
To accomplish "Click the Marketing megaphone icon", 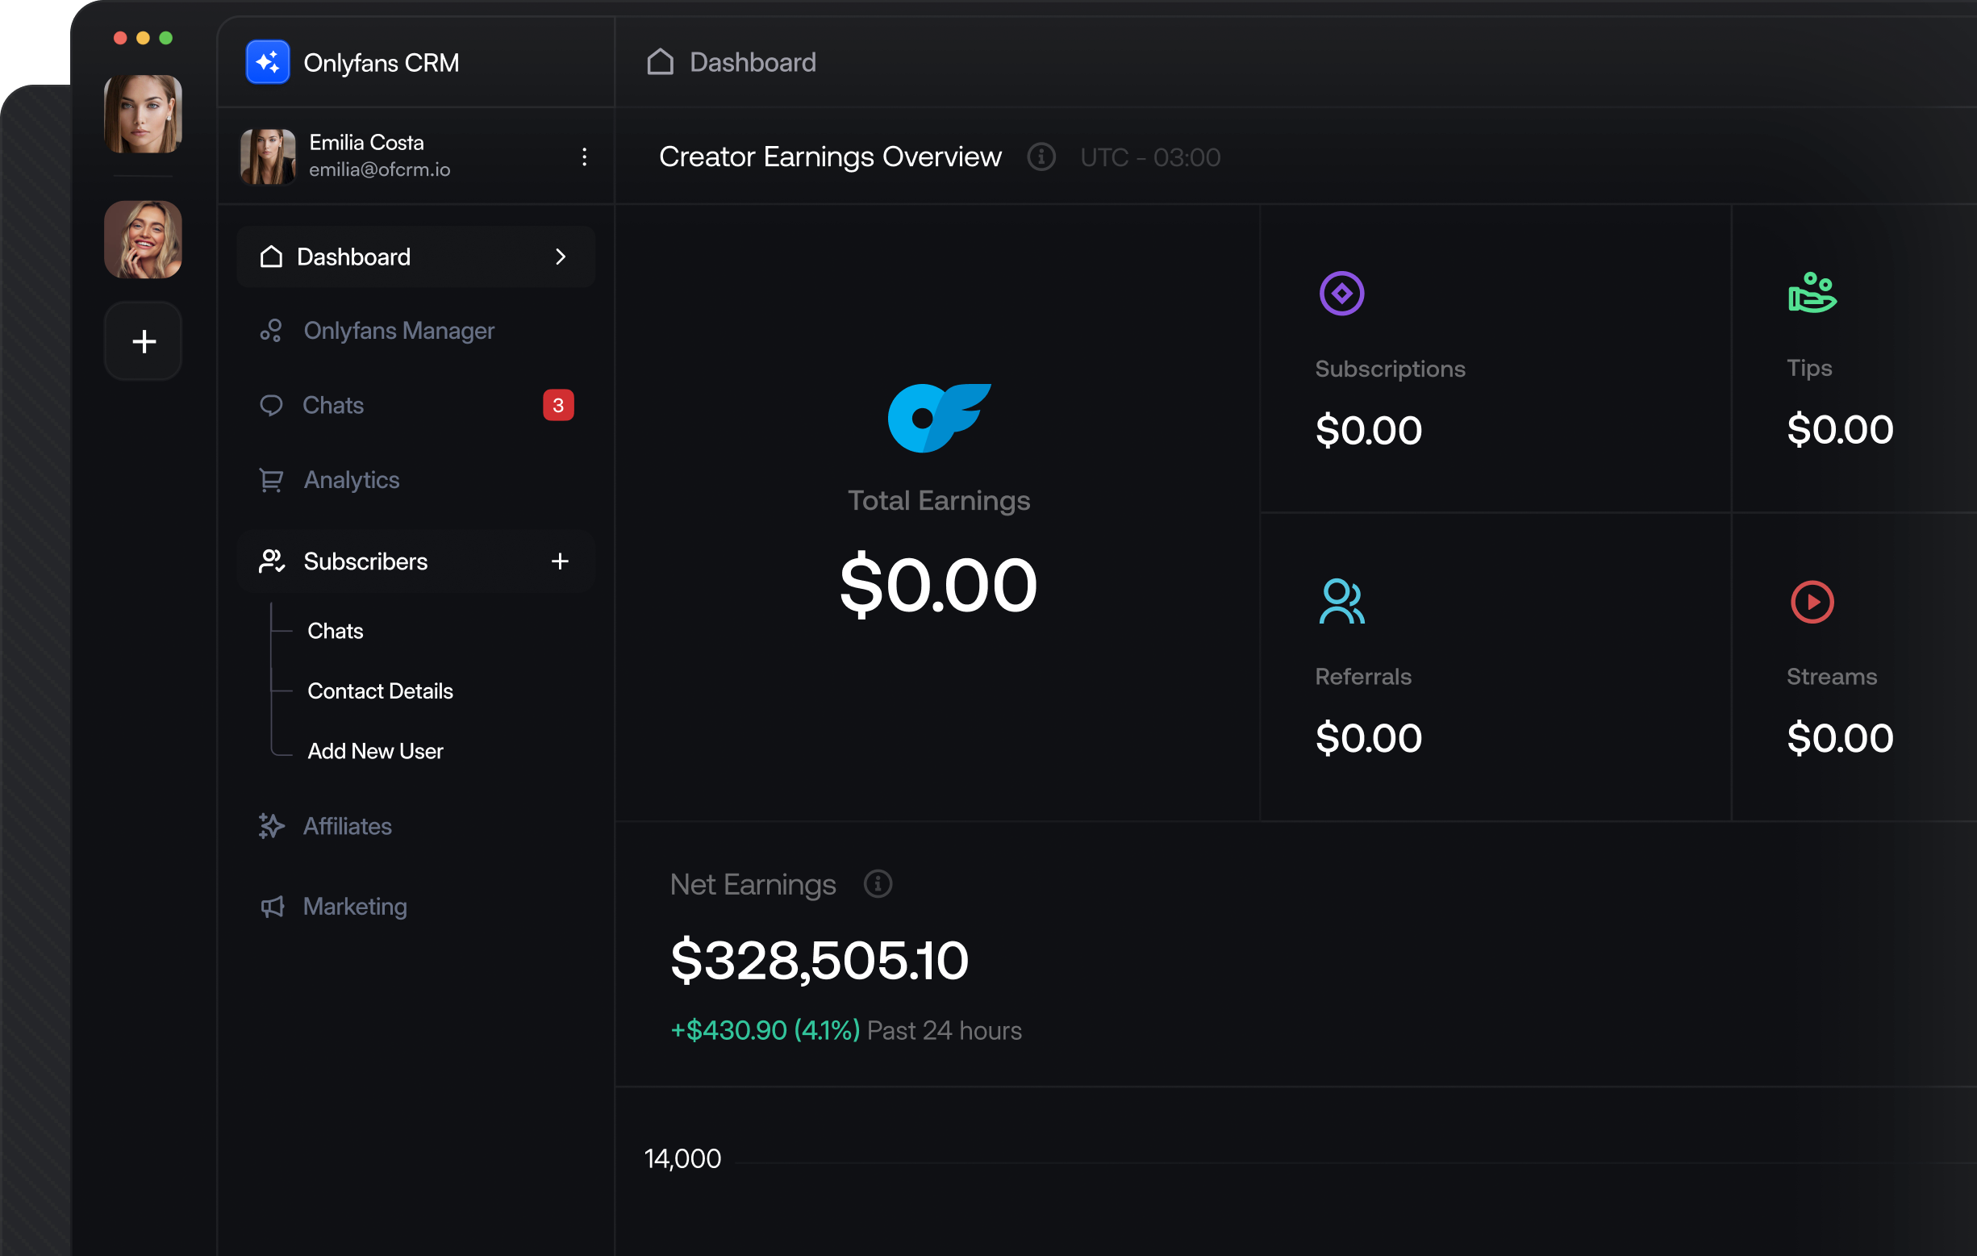I will [272, 906].
